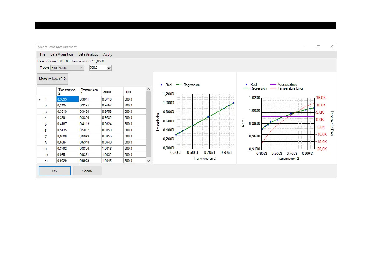The height and width of the screenshot is (262, 372).
Task: Select cell 0,9929 in row 11
Action: point(67,161)
